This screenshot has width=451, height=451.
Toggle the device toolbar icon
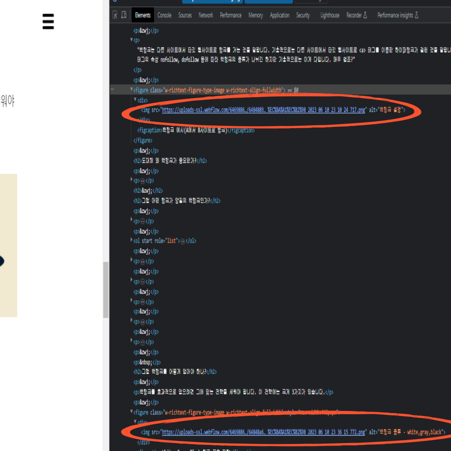(x=124, y=15)
